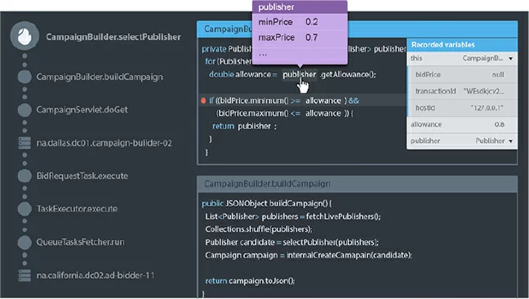529x299 pixels.
Task: Select the QueueTasksFetcher.run stack frame circle
Action: (x=24, y=242)
